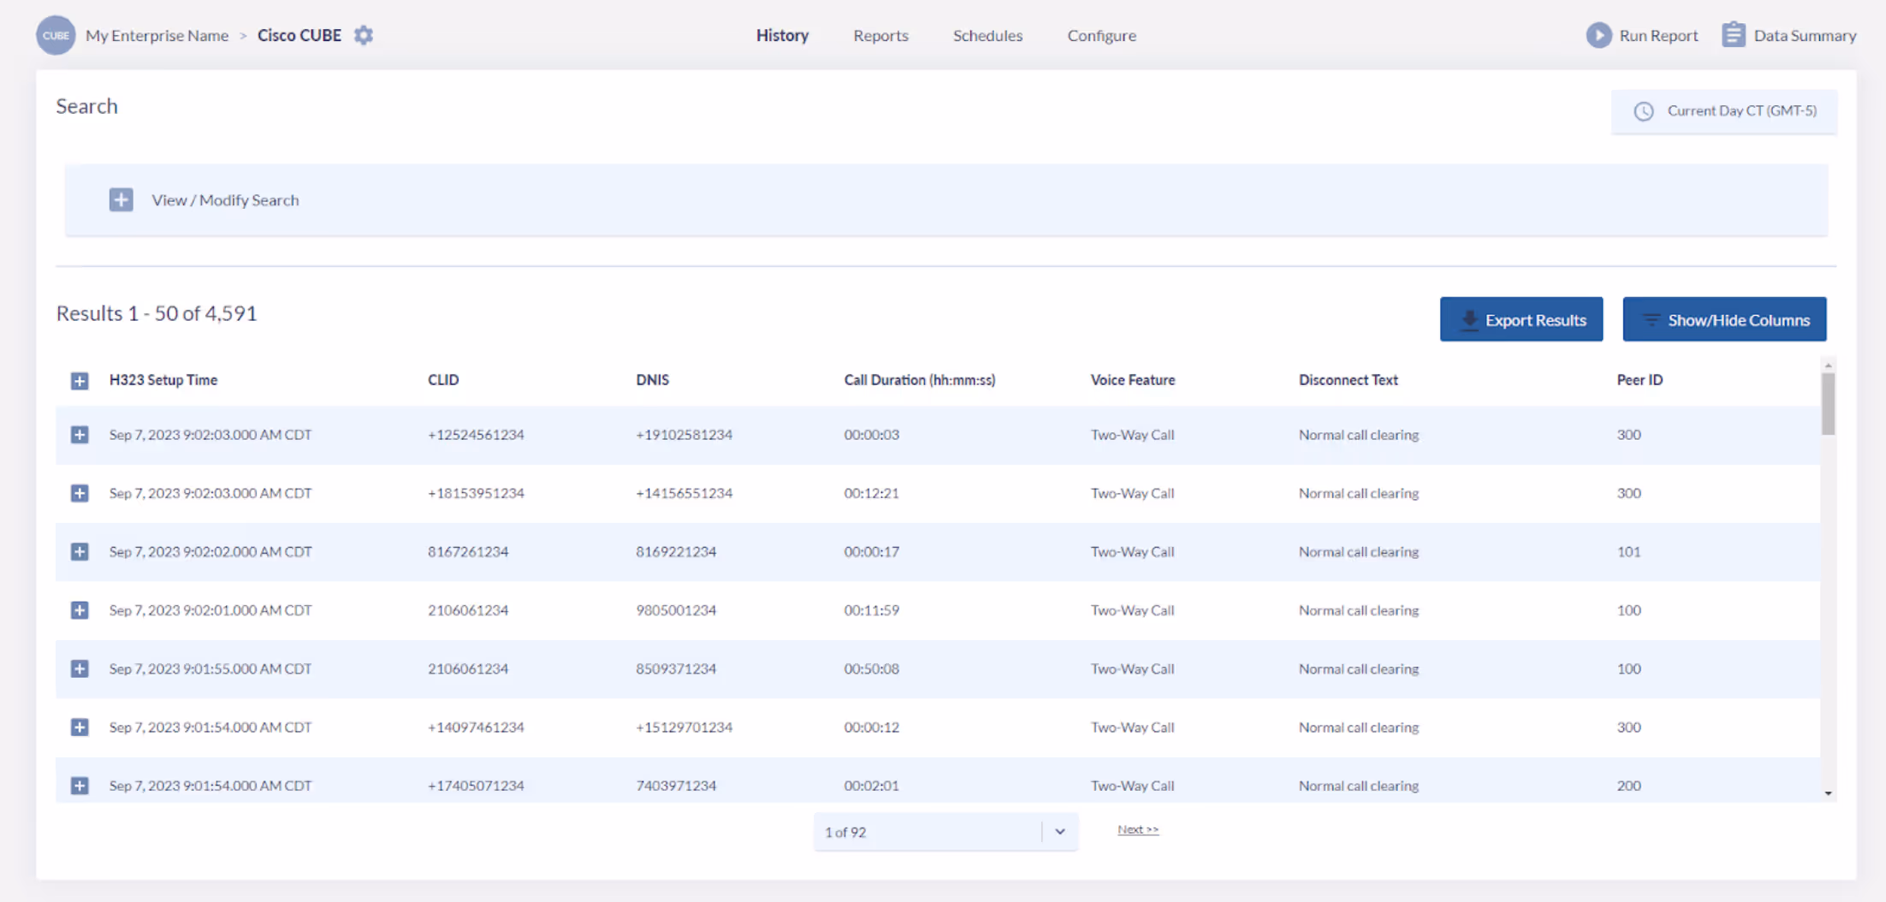The image size is (1886, 902).
Task: Click My Enterprise Name breadcrumb
Action: [157, 35]
